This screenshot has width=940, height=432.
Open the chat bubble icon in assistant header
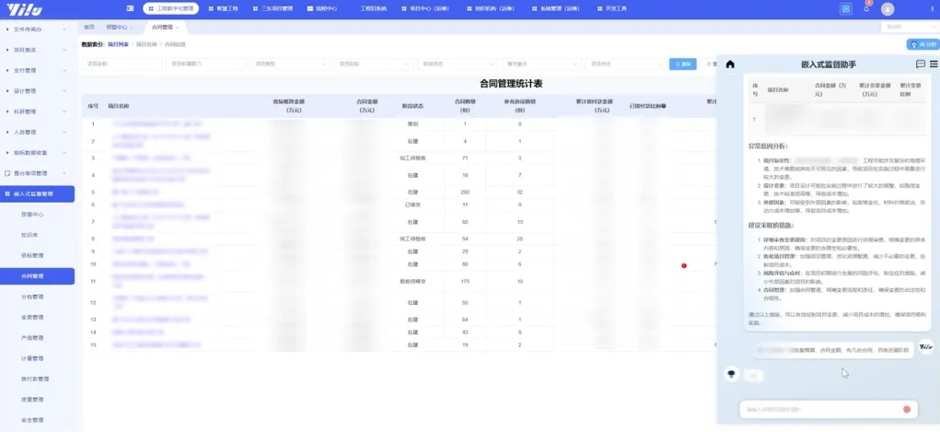920,64
